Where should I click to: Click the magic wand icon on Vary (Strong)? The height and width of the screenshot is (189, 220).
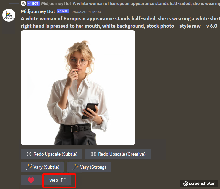pyautogui.click(x=76, y=167)
